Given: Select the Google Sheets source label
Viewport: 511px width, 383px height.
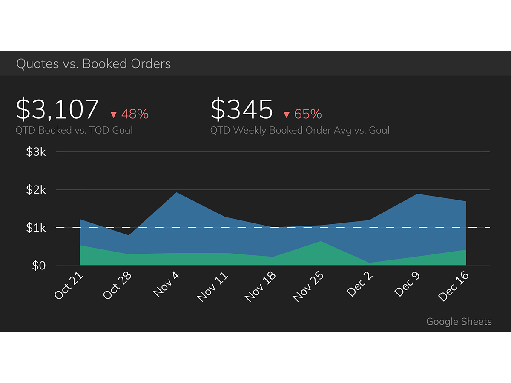Looking at the screenshot, I should (459, 322).
